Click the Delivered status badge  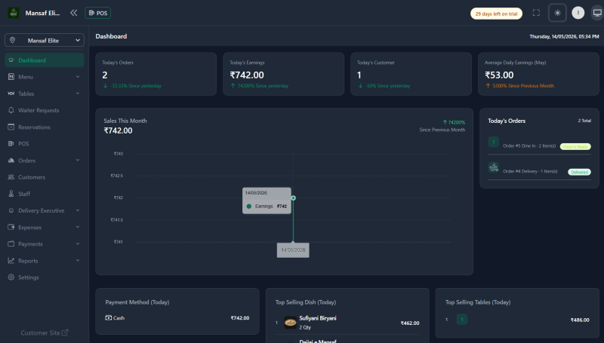pyautogui.click(x=579, y=173)
